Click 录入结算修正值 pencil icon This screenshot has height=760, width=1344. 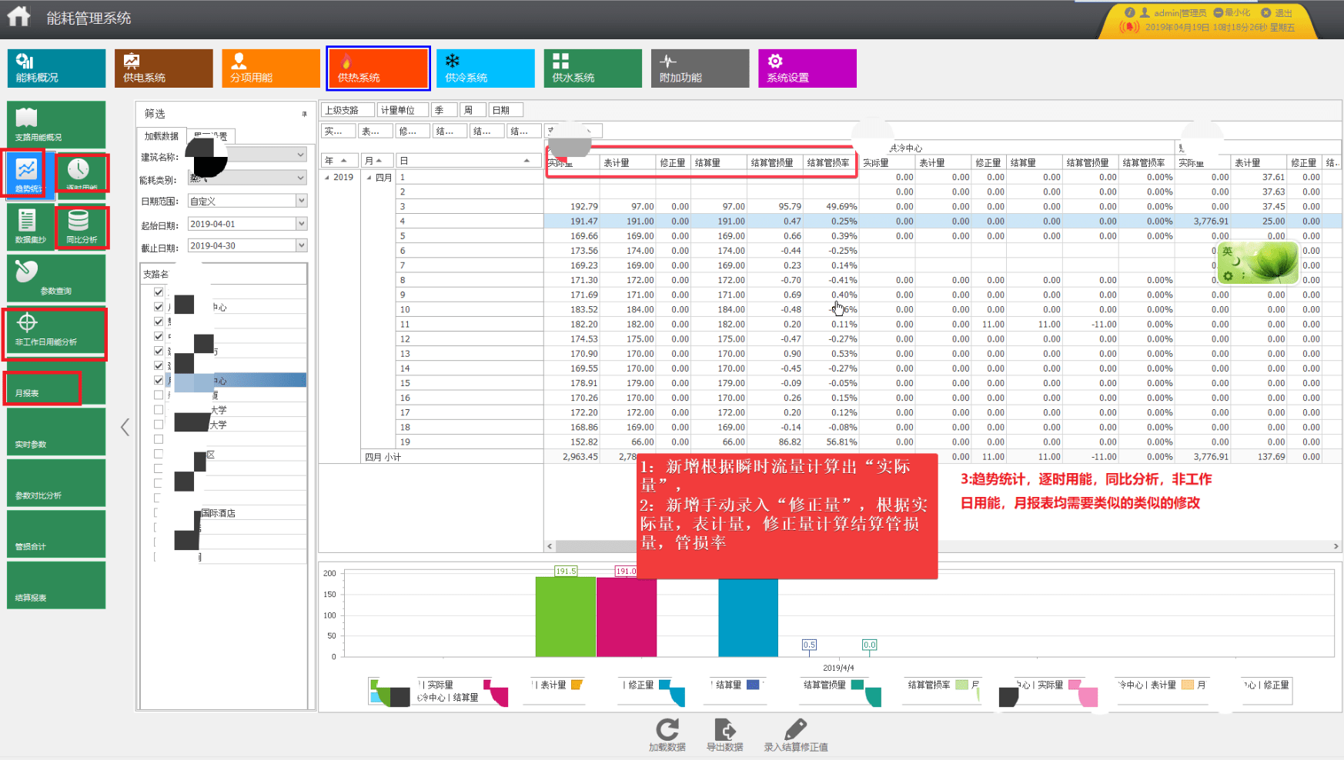pos(796,735)
